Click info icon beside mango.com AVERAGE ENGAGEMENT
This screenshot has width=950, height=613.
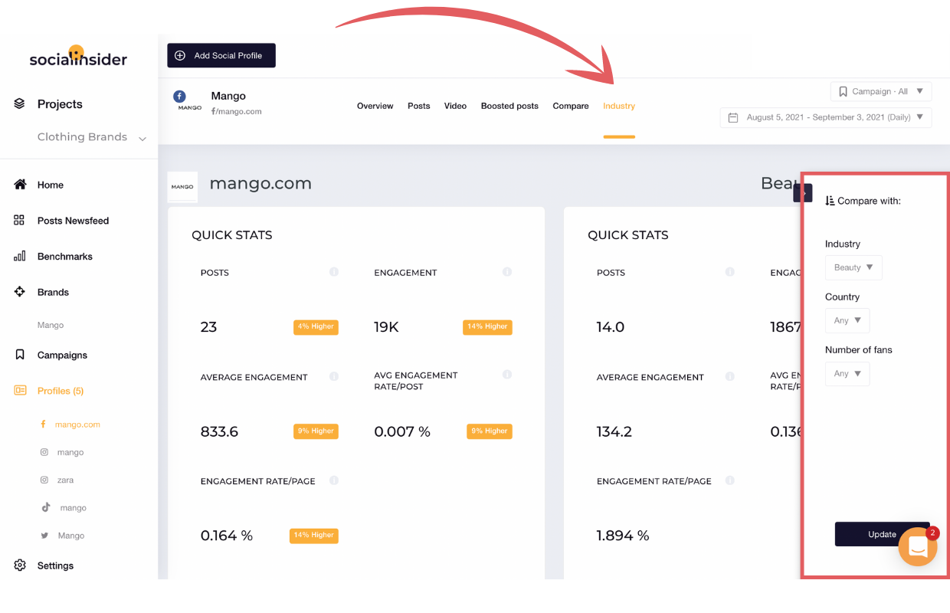[334, 376]
